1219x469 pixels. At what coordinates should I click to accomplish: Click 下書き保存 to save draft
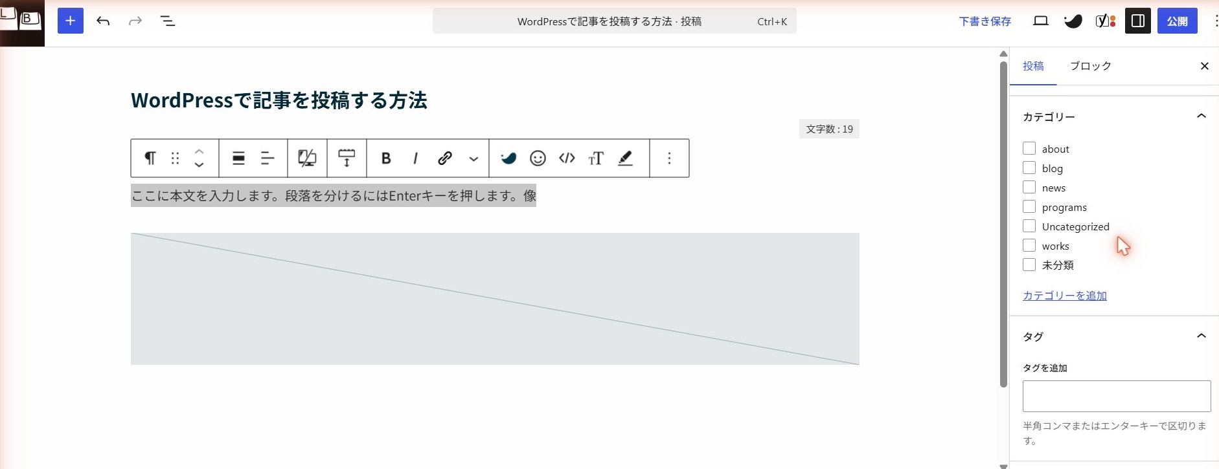(985, 21)
